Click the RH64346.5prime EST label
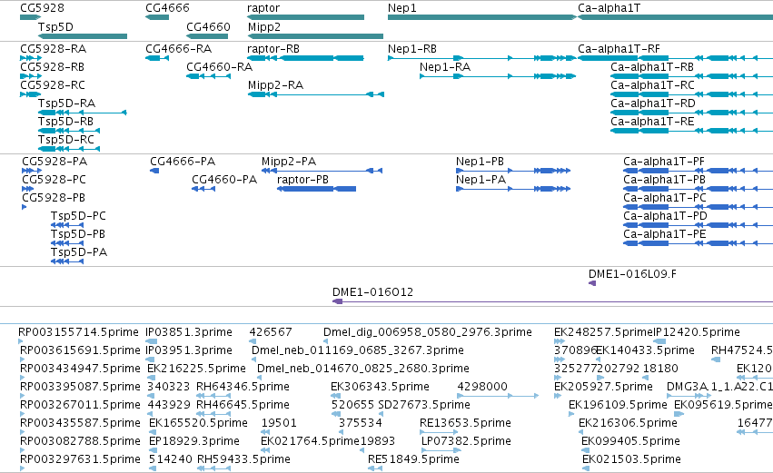The height and width of the screenshot is (473, 773). 243,386
